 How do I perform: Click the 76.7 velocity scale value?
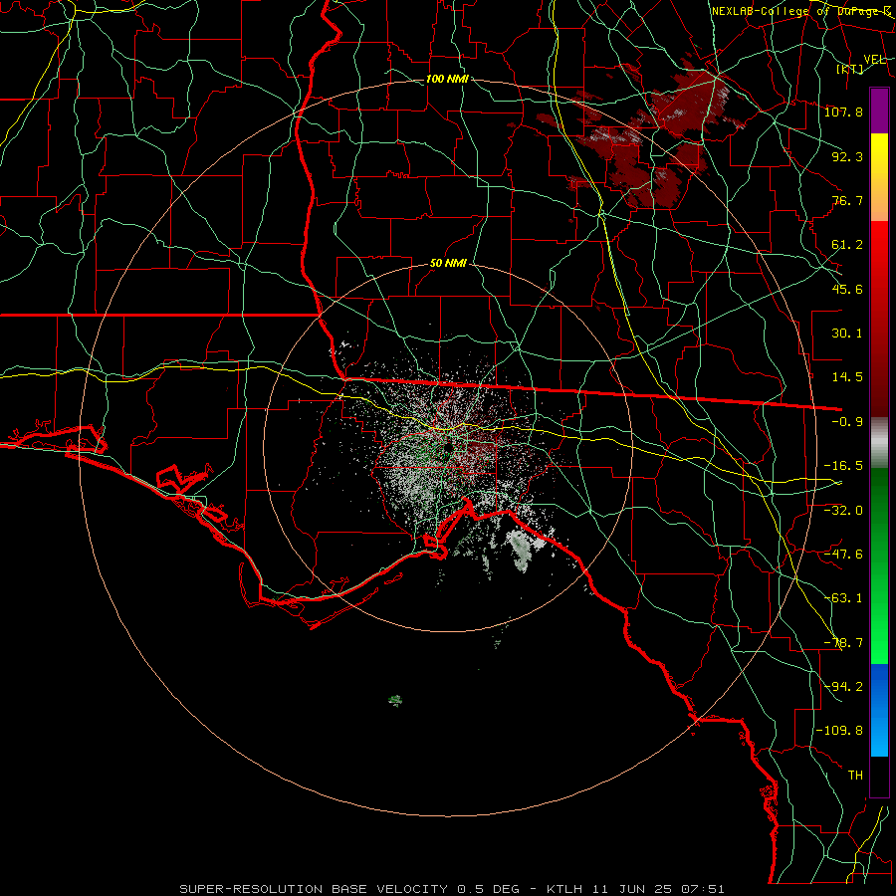click(847, 200)
